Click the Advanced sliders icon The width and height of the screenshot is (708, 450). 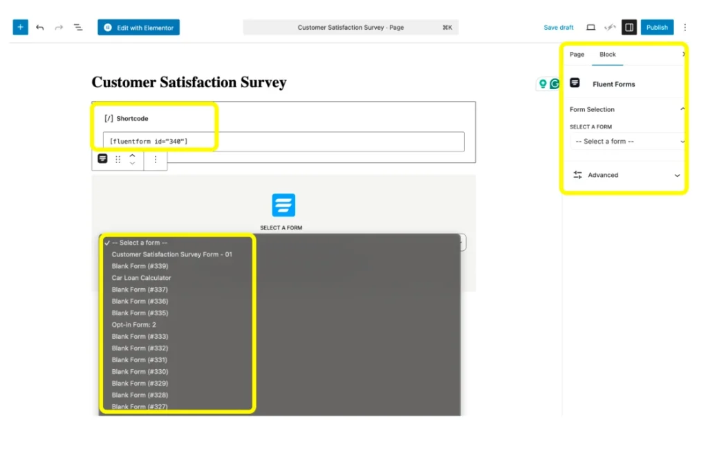tap(577, 175)
